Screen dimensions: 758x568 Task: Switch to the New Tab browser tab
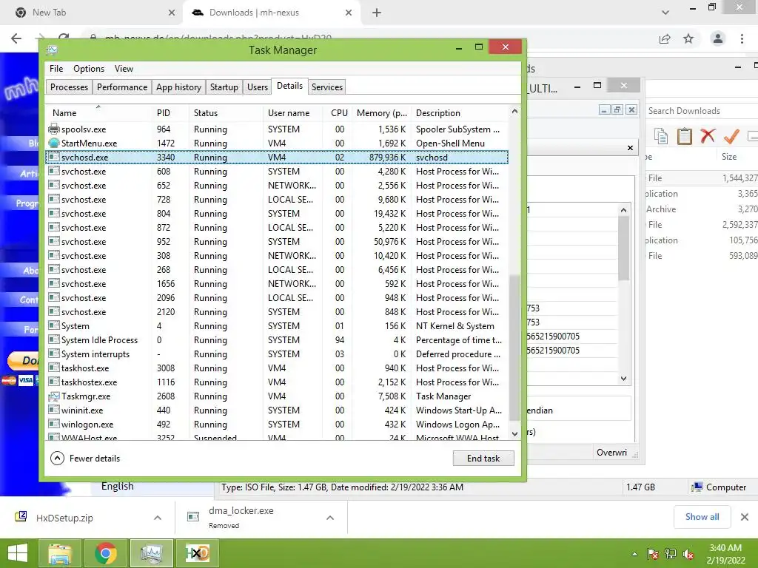click(x=94, y=13)
